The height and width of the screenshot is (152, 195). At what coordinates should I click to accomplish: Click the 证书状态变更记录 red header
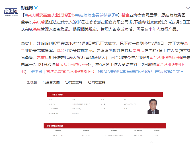click(x=105, y=126)
